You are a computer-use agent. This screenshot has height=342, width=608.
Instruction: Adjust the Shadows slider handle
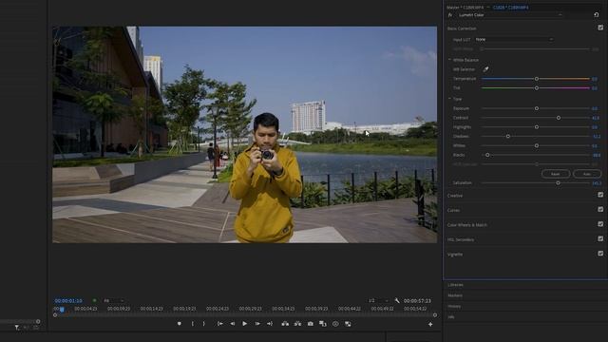pyautogui.click(x=508, y=136)
